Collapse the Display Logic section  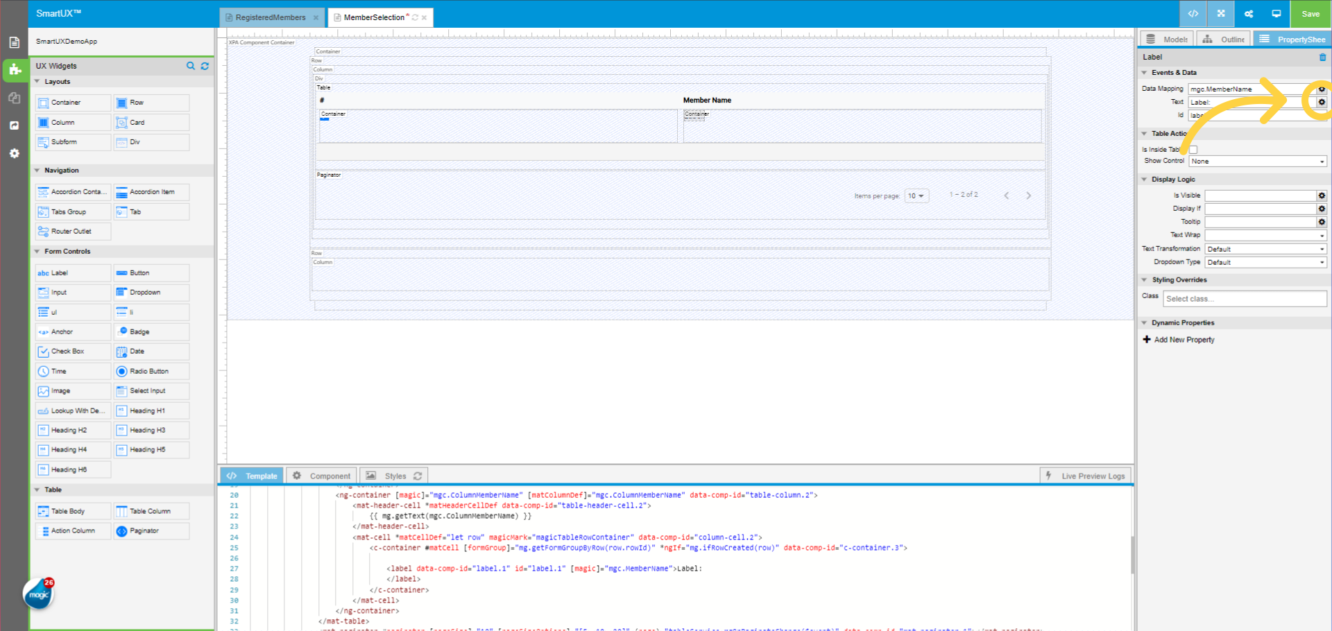1145,180
